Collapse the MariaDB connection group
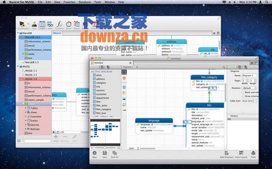This screenshot has width=272, height=169. [18, 33]
